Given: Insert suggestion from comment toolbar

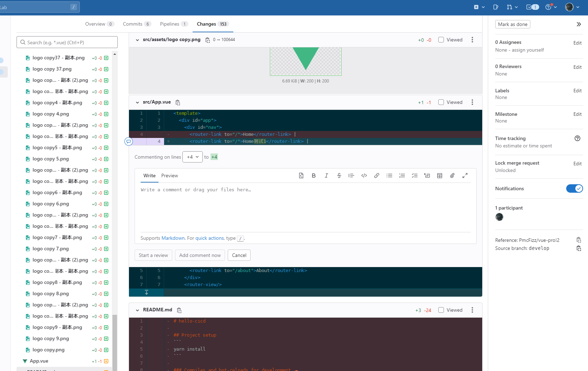Looking at the screenshot, I should (x=301, y=175).
